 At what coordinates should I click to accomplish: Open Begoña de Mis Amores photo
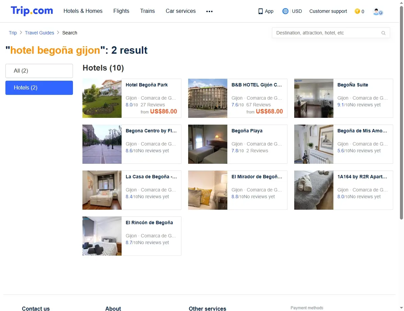click(313, 144)
